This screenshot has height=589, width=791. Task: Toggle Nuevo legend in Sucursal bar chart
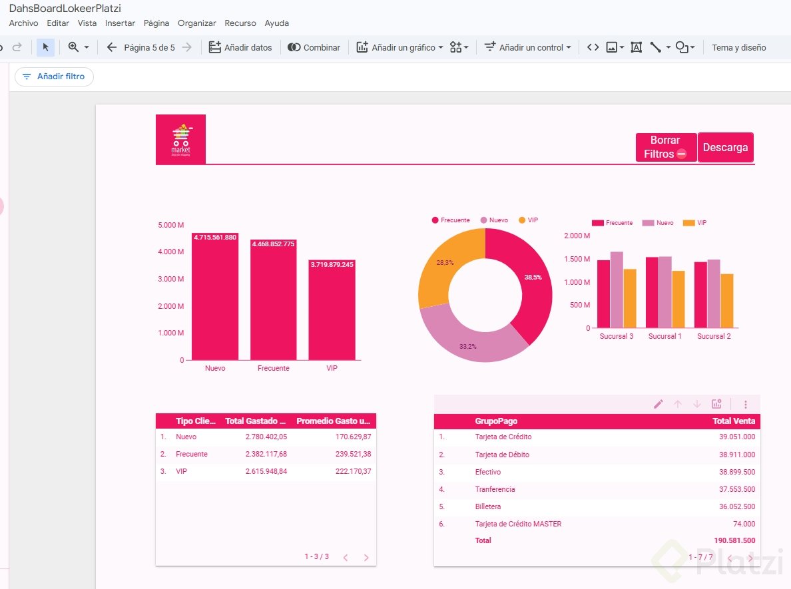tap(658, 223)
